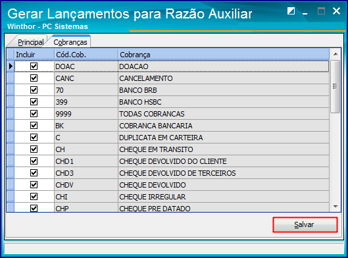The width and height of the screenshot is (348, 258).
Task: Switch to the Principal tab
Action: point(30,42)
